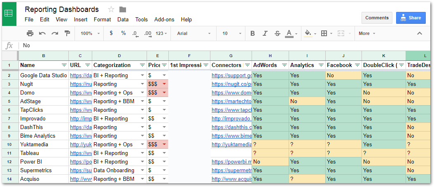Click the move-to-folder icon beside title
This screenshot has height=187, width=434.
tap(123, 9)
